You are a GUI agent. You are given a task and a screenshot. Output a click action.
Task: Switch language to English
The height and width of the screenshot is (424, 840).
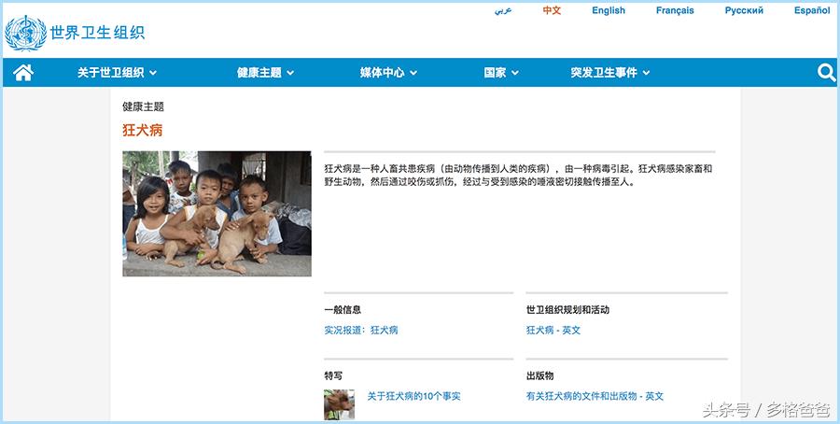609,10
